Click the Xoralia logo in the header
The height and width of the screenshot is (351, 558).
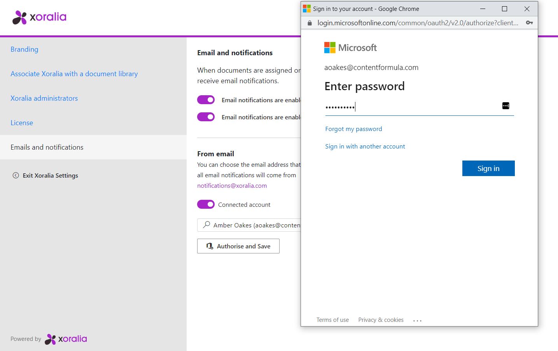click(39, 17)
